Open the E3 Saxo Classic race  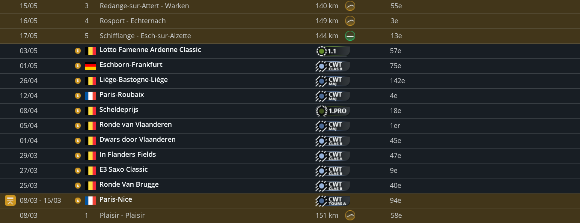(124, 169)
